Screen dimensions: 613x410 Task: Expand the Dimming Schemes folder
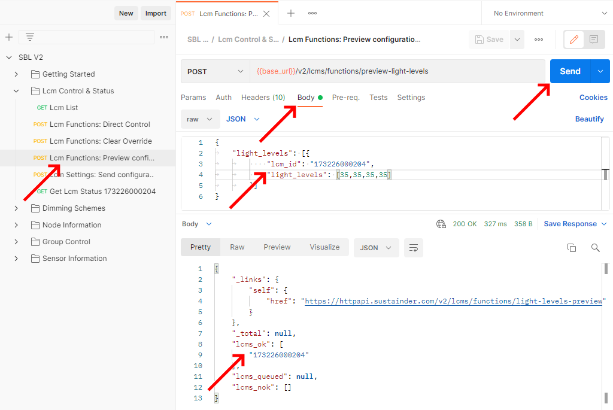click(x=16, y=208)
